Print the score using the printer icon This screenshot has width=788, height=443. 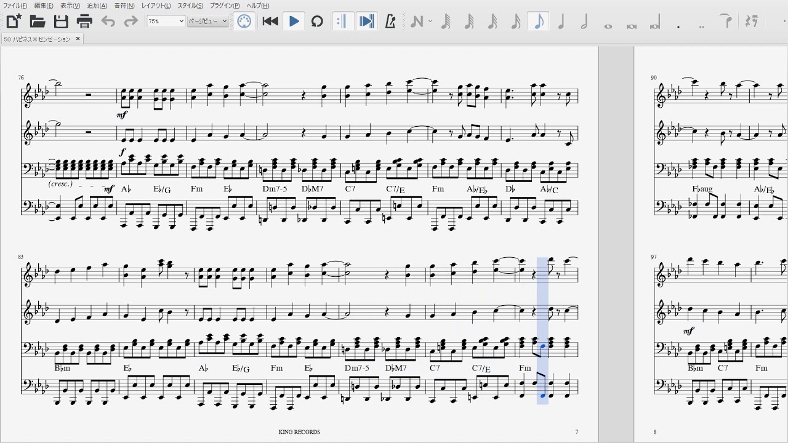[84, 22]
